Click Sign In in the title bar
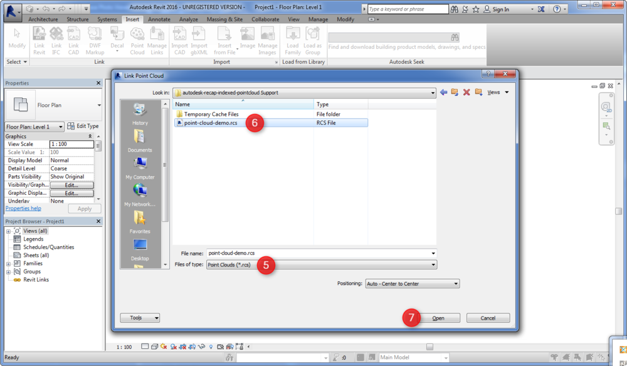Image resolution: width=627 pixels, height=366 pixels. [497, 9]
